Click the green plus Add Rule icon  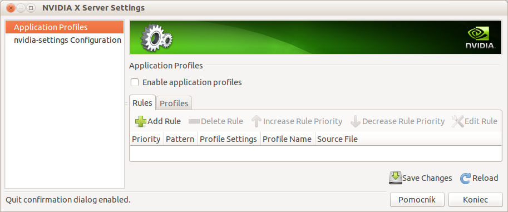(141, 121)
